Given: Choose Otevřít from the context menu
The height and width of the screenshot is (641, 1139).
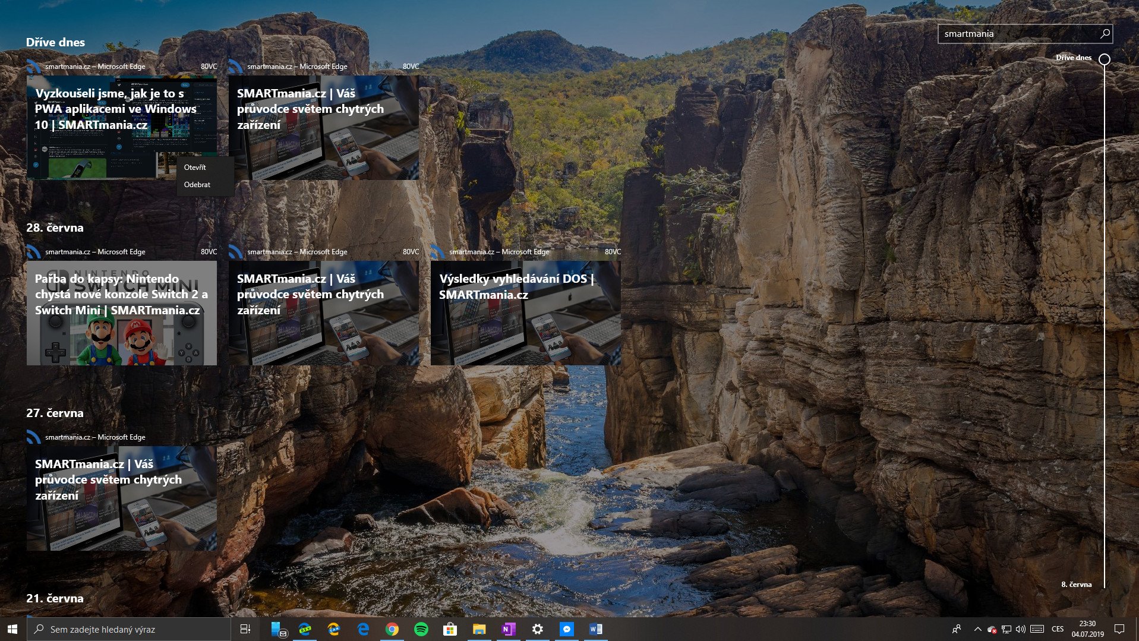Looking at the screenshot, I should (x=205, y=168).
